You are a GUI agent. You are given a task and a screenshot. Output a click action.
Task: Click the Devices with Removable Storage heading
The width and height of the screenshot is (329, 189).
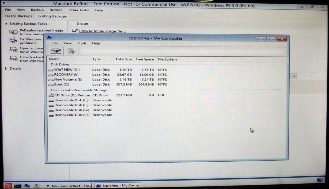[79, 90]
